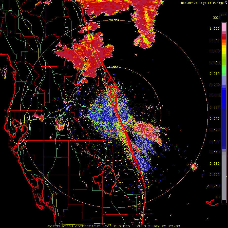This screenshot has width=228, height=228.
Task: Click the [CC] units label
Action: [x=216, y=17]
